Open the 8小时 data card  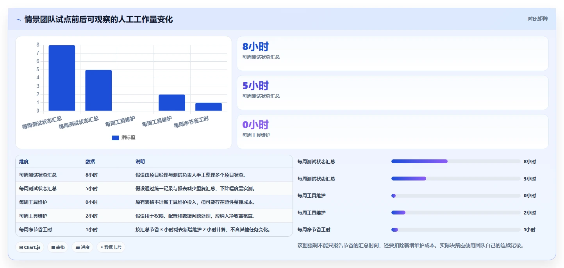(x=393, y=54)
